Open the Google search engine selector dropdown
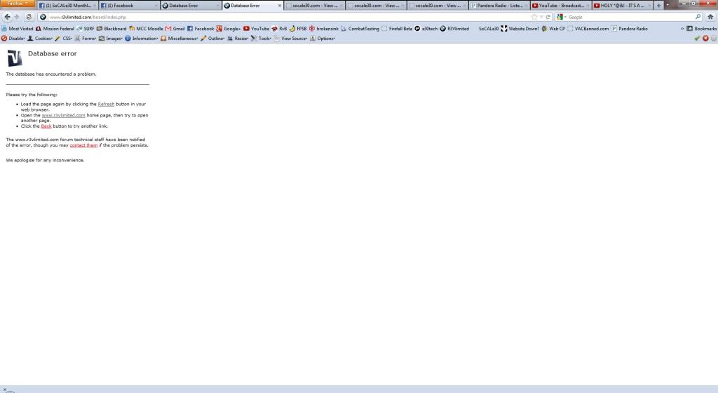This screenshot has width=718, height=393. tap(562, 17)
